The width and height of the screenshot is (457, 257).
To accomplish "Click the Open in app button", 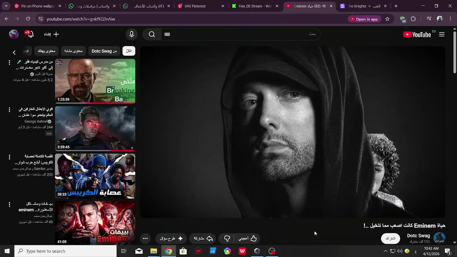I will [x=364, y=19].
